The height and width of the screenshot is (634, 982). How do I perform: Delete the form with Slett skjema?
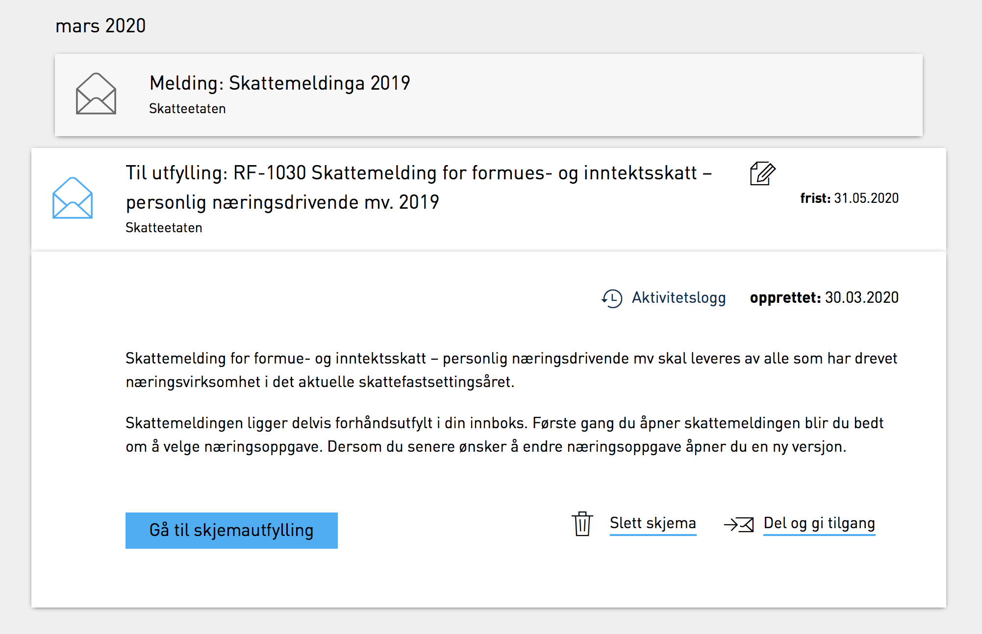[653, 523]
